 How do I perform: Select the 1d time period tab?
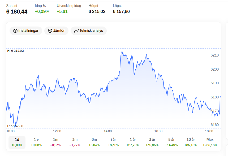click(x=17, y=142)
